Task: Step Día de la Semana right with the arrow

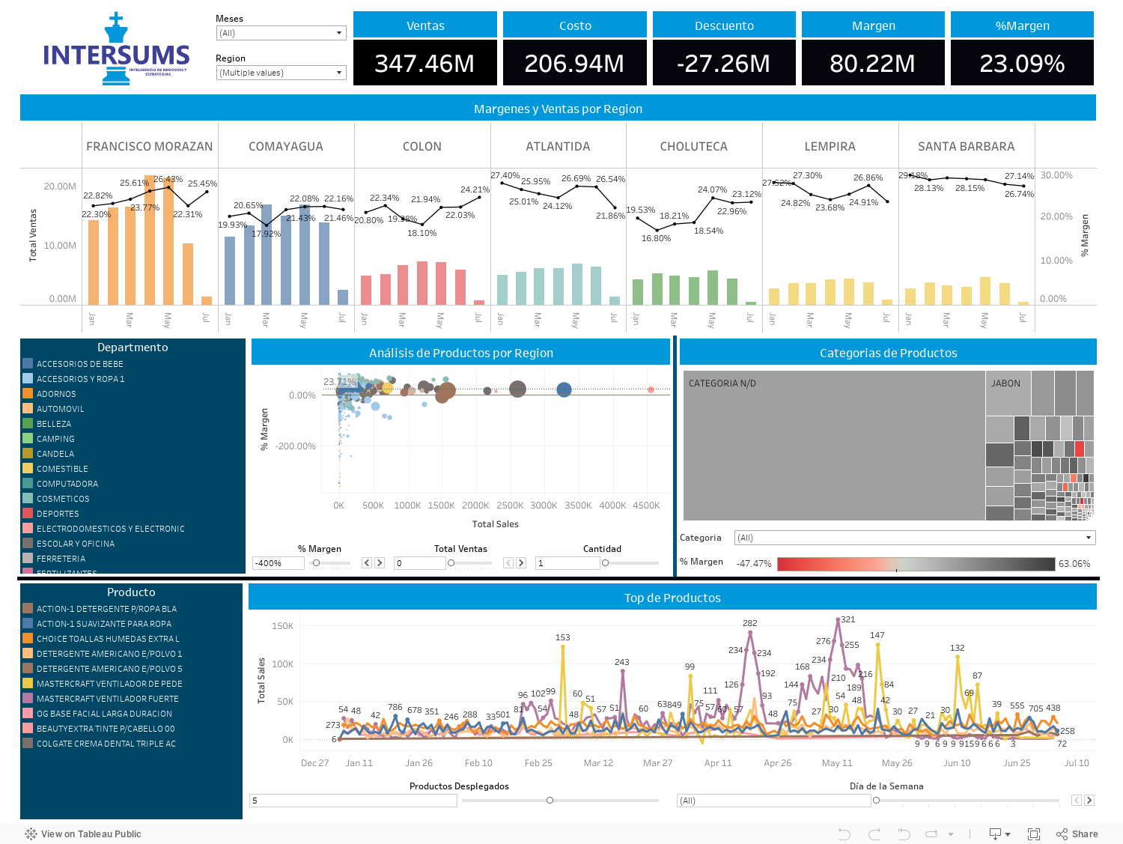Action: tap(1089, 801)
